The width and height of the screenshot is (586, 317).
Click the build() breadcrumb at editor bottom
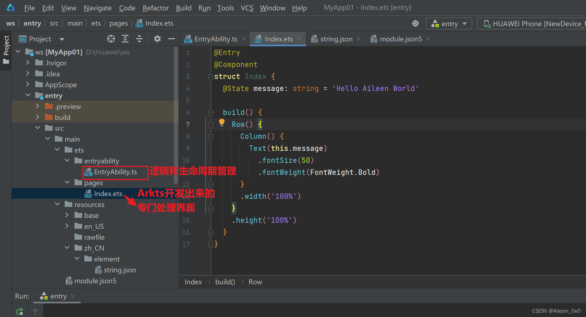pyautogui.click(x=225, y=282)
